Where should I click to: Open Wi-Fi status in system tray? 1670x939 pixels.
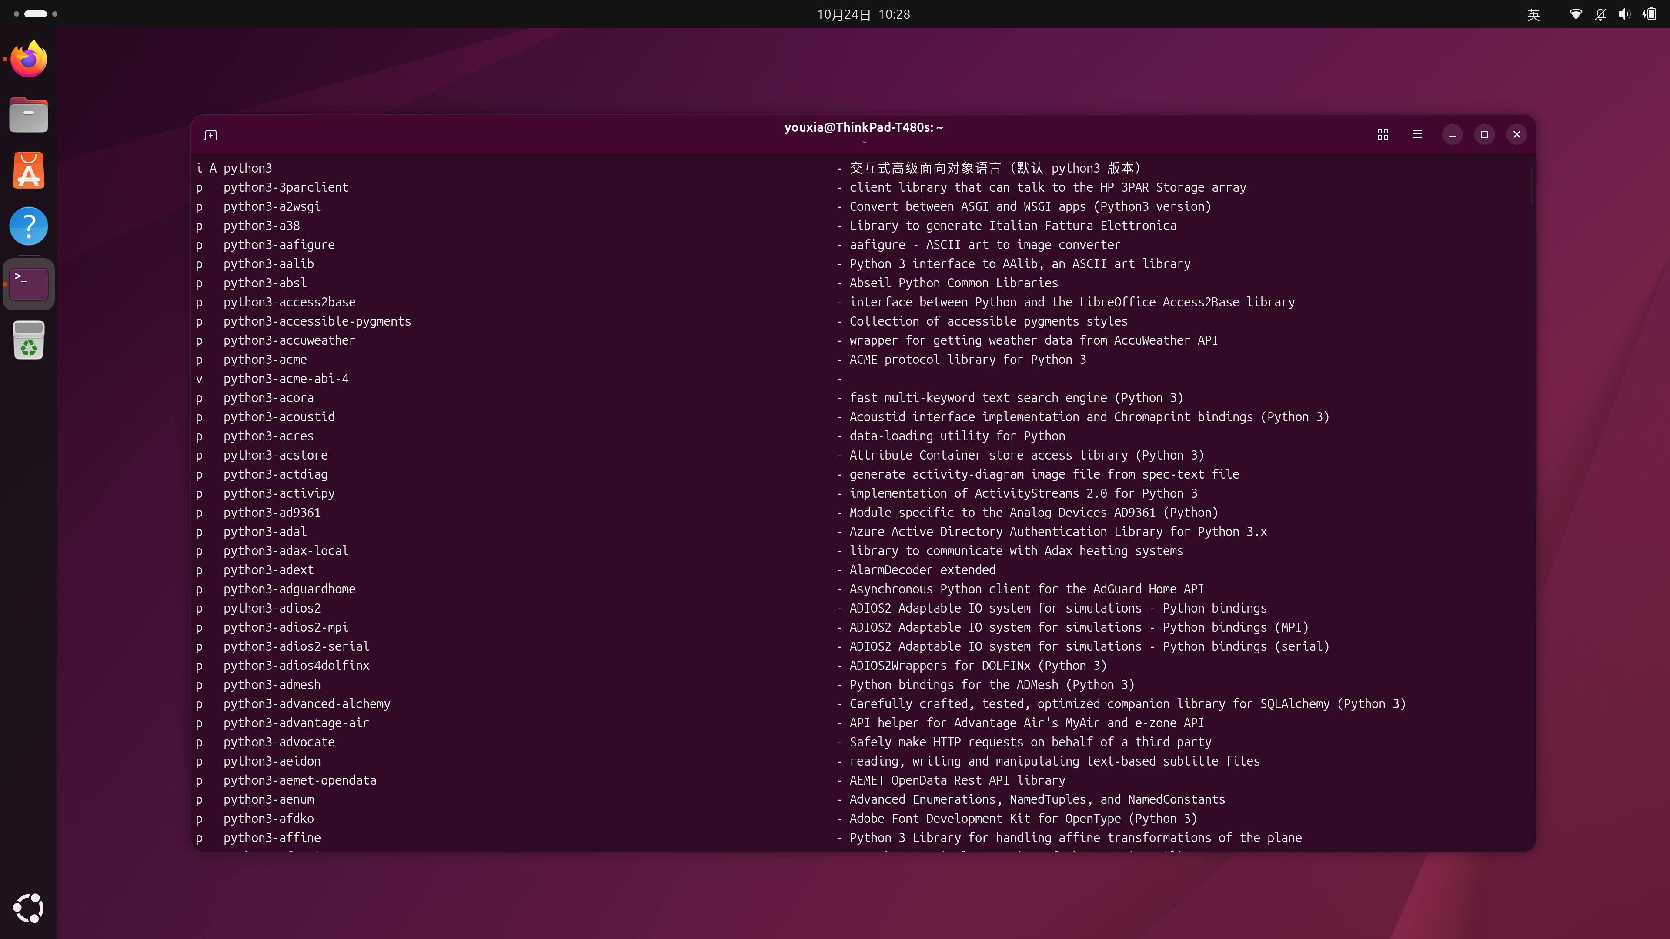pyautogui.click(x=1575, y=14)
